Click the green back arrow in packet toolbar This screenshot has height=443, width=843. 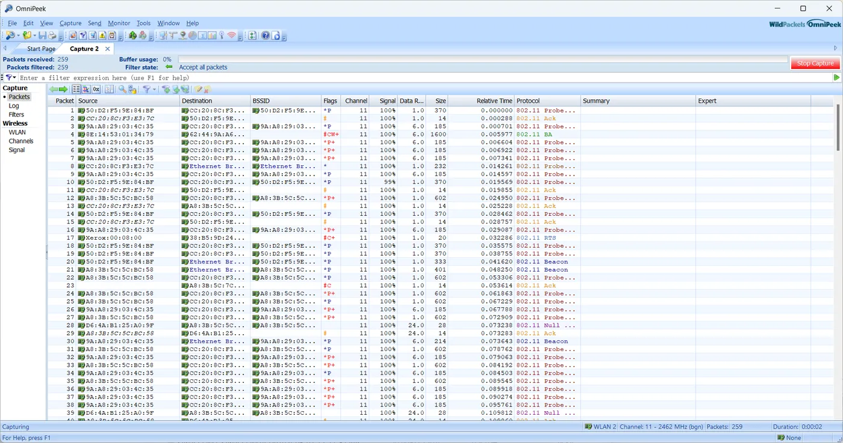[x=54, y=89]
